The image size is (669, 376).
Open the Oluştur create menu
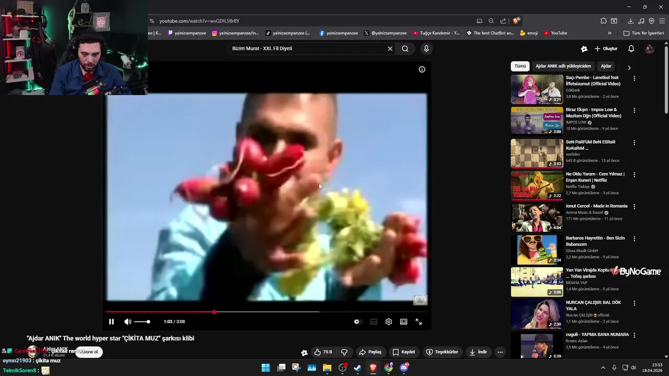coord(606,49)
